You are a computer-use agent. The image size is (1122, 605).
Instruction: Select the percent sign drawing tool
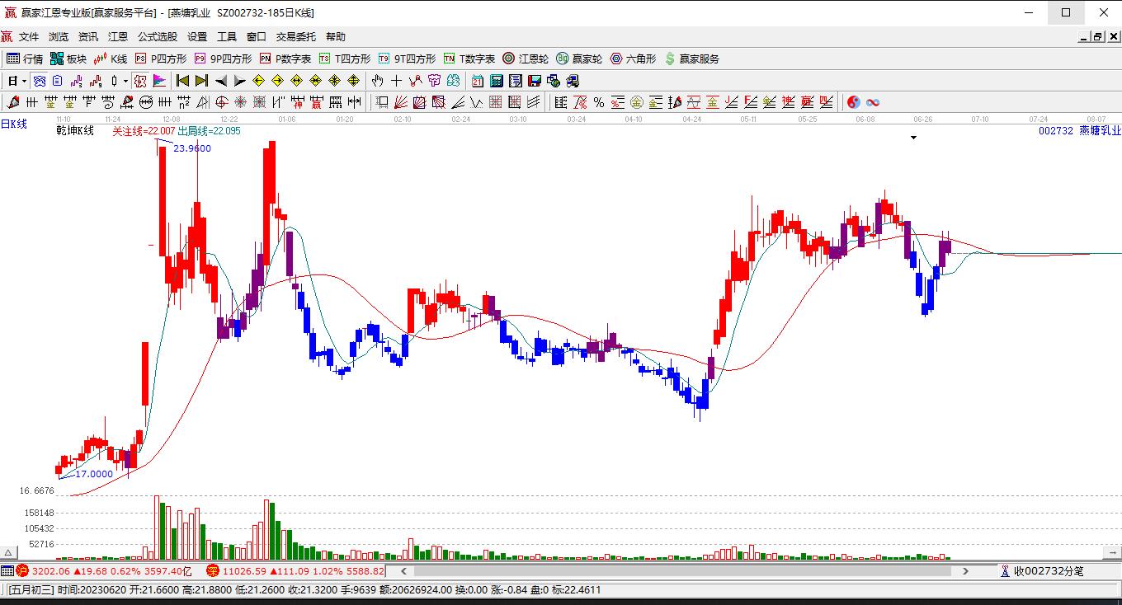(599, 102)
